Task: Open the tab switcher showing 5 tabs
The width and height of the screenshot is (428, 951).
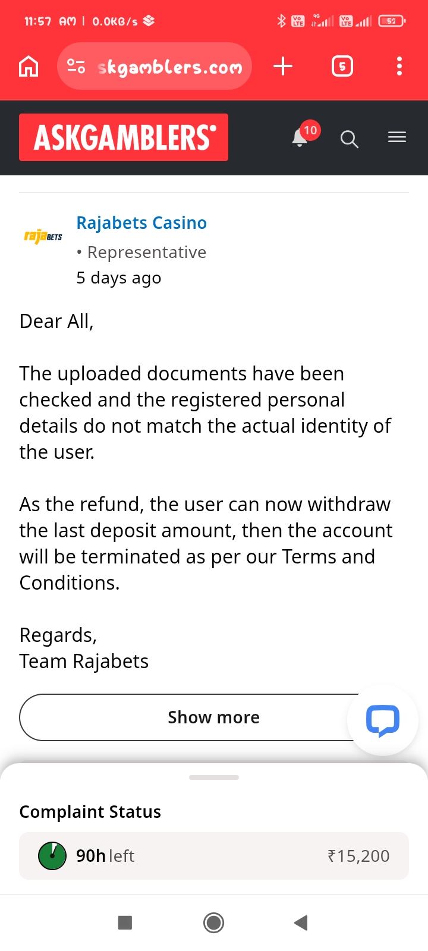Action: (x=342, y=67)
